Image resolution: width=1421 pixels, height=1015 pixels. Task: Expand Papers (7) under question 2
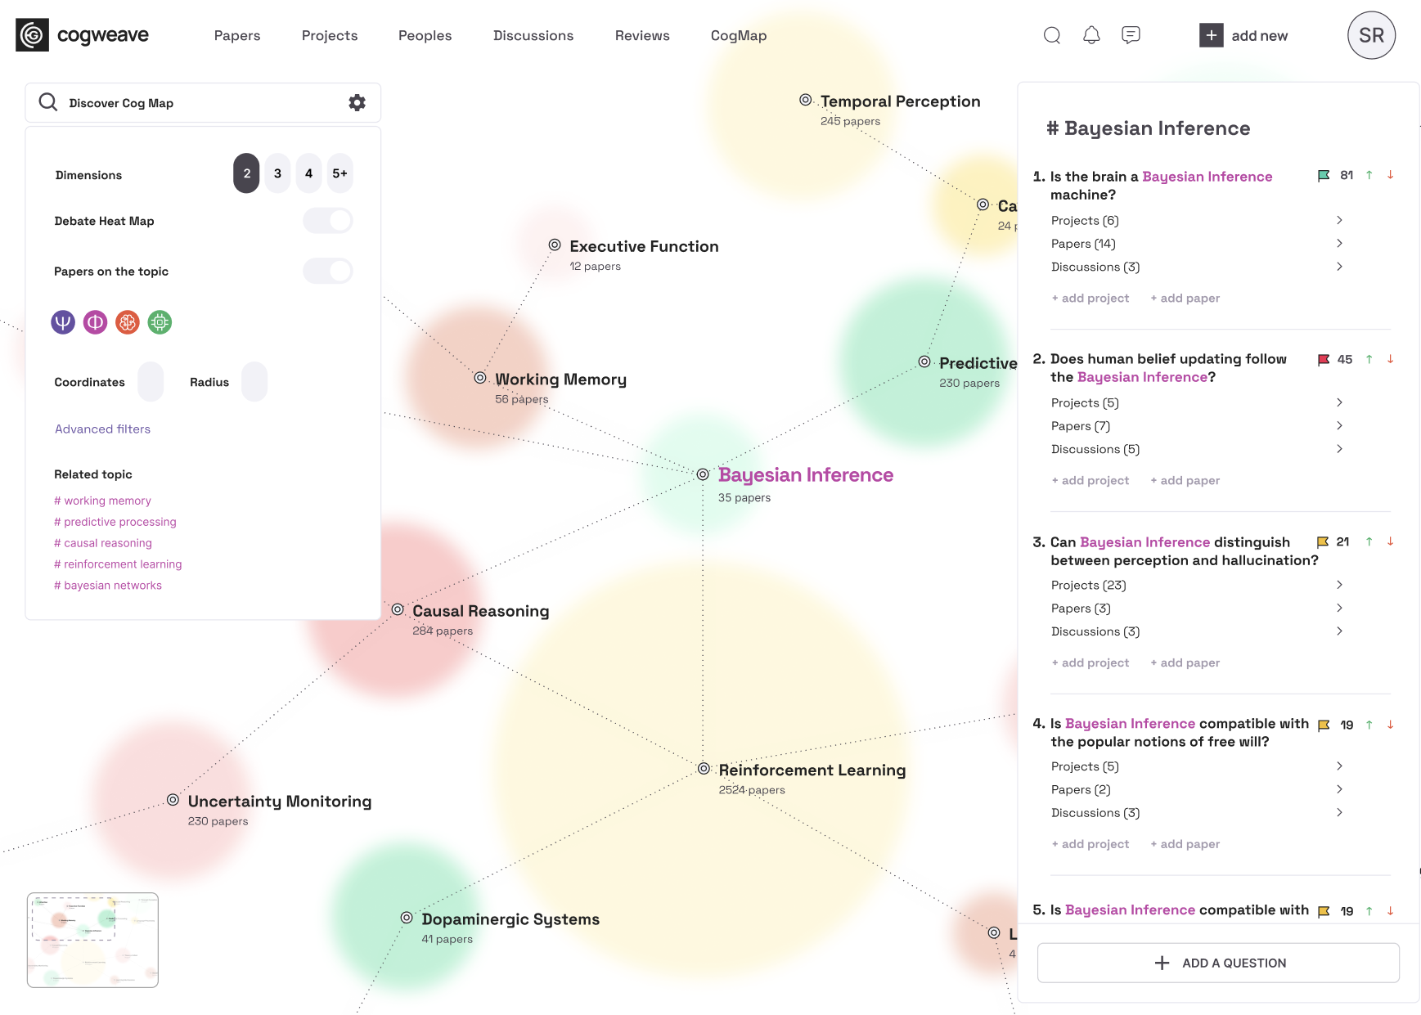[x=1338, y=426]
